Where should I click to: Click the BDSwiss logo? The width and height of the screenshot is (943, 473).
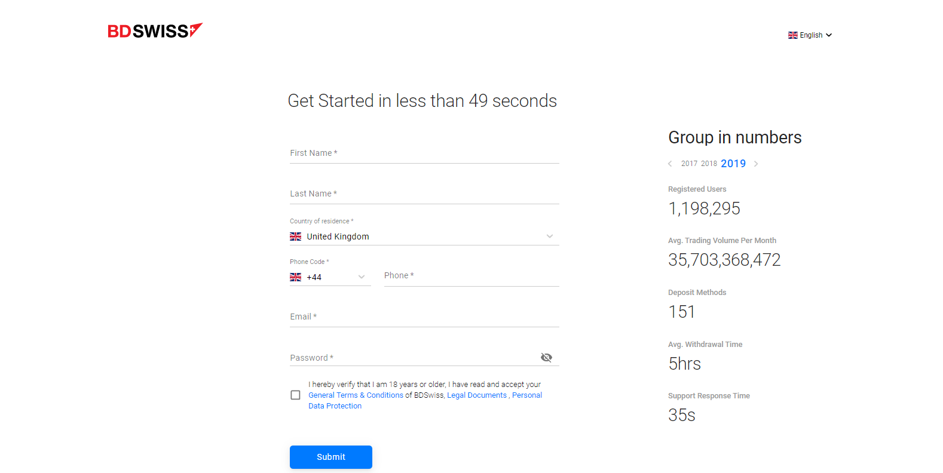[155, 30]
